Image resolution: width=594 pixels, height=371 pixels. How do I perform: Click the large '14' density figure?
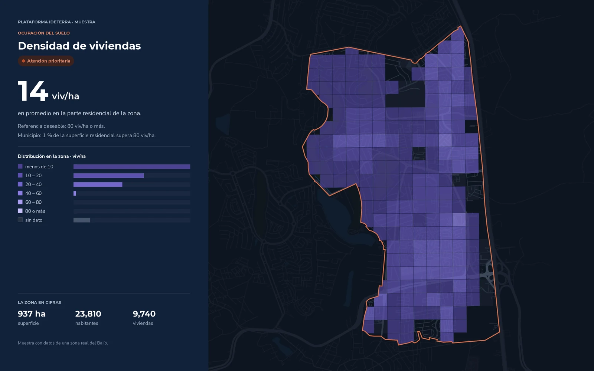33,91
